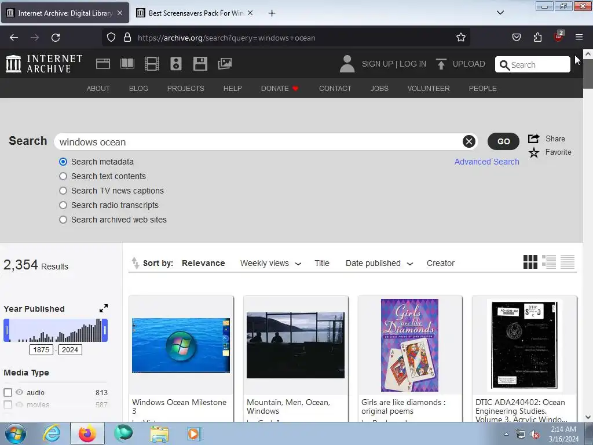This screenshot has height=445, width=593.
Task: Switch to extended list view
Action: pos(549,262)
